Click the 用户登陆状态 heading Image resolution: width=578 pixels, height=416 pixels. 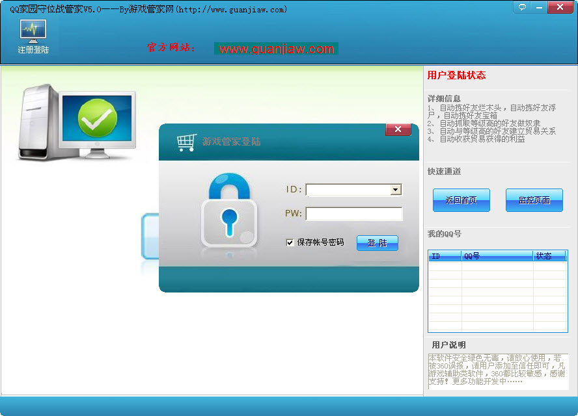point(456,75)
